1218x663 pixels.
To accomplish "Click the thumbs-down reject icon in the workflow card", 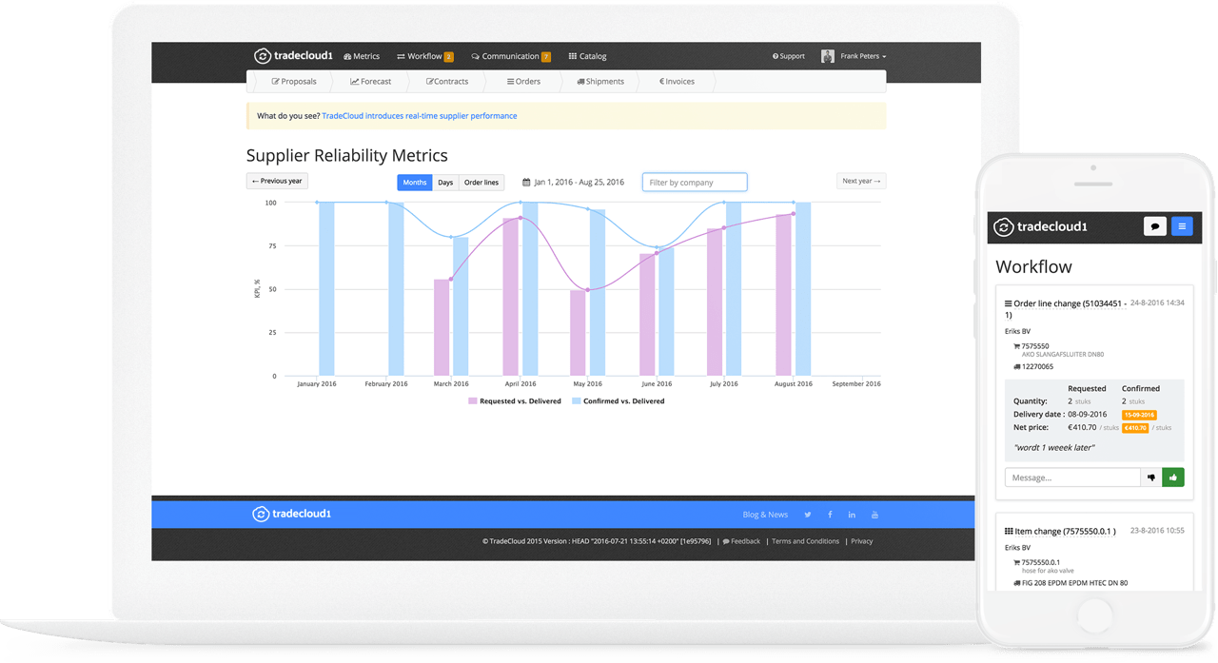I will coord(1151,477).
